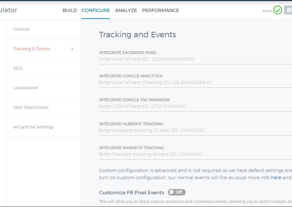Open SEO settings in sidebar
This screenshot has height=207, width=292.
point(18,68)
